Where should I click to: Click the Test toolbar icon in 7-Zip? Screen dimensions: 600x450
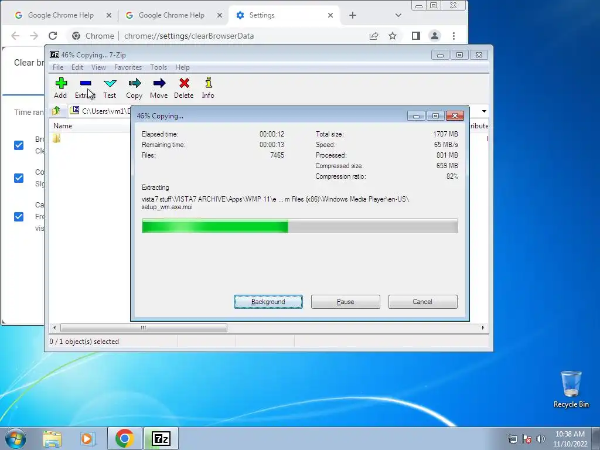point(110,88)
